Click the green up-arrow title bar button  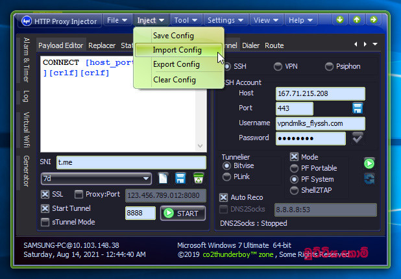357,19
